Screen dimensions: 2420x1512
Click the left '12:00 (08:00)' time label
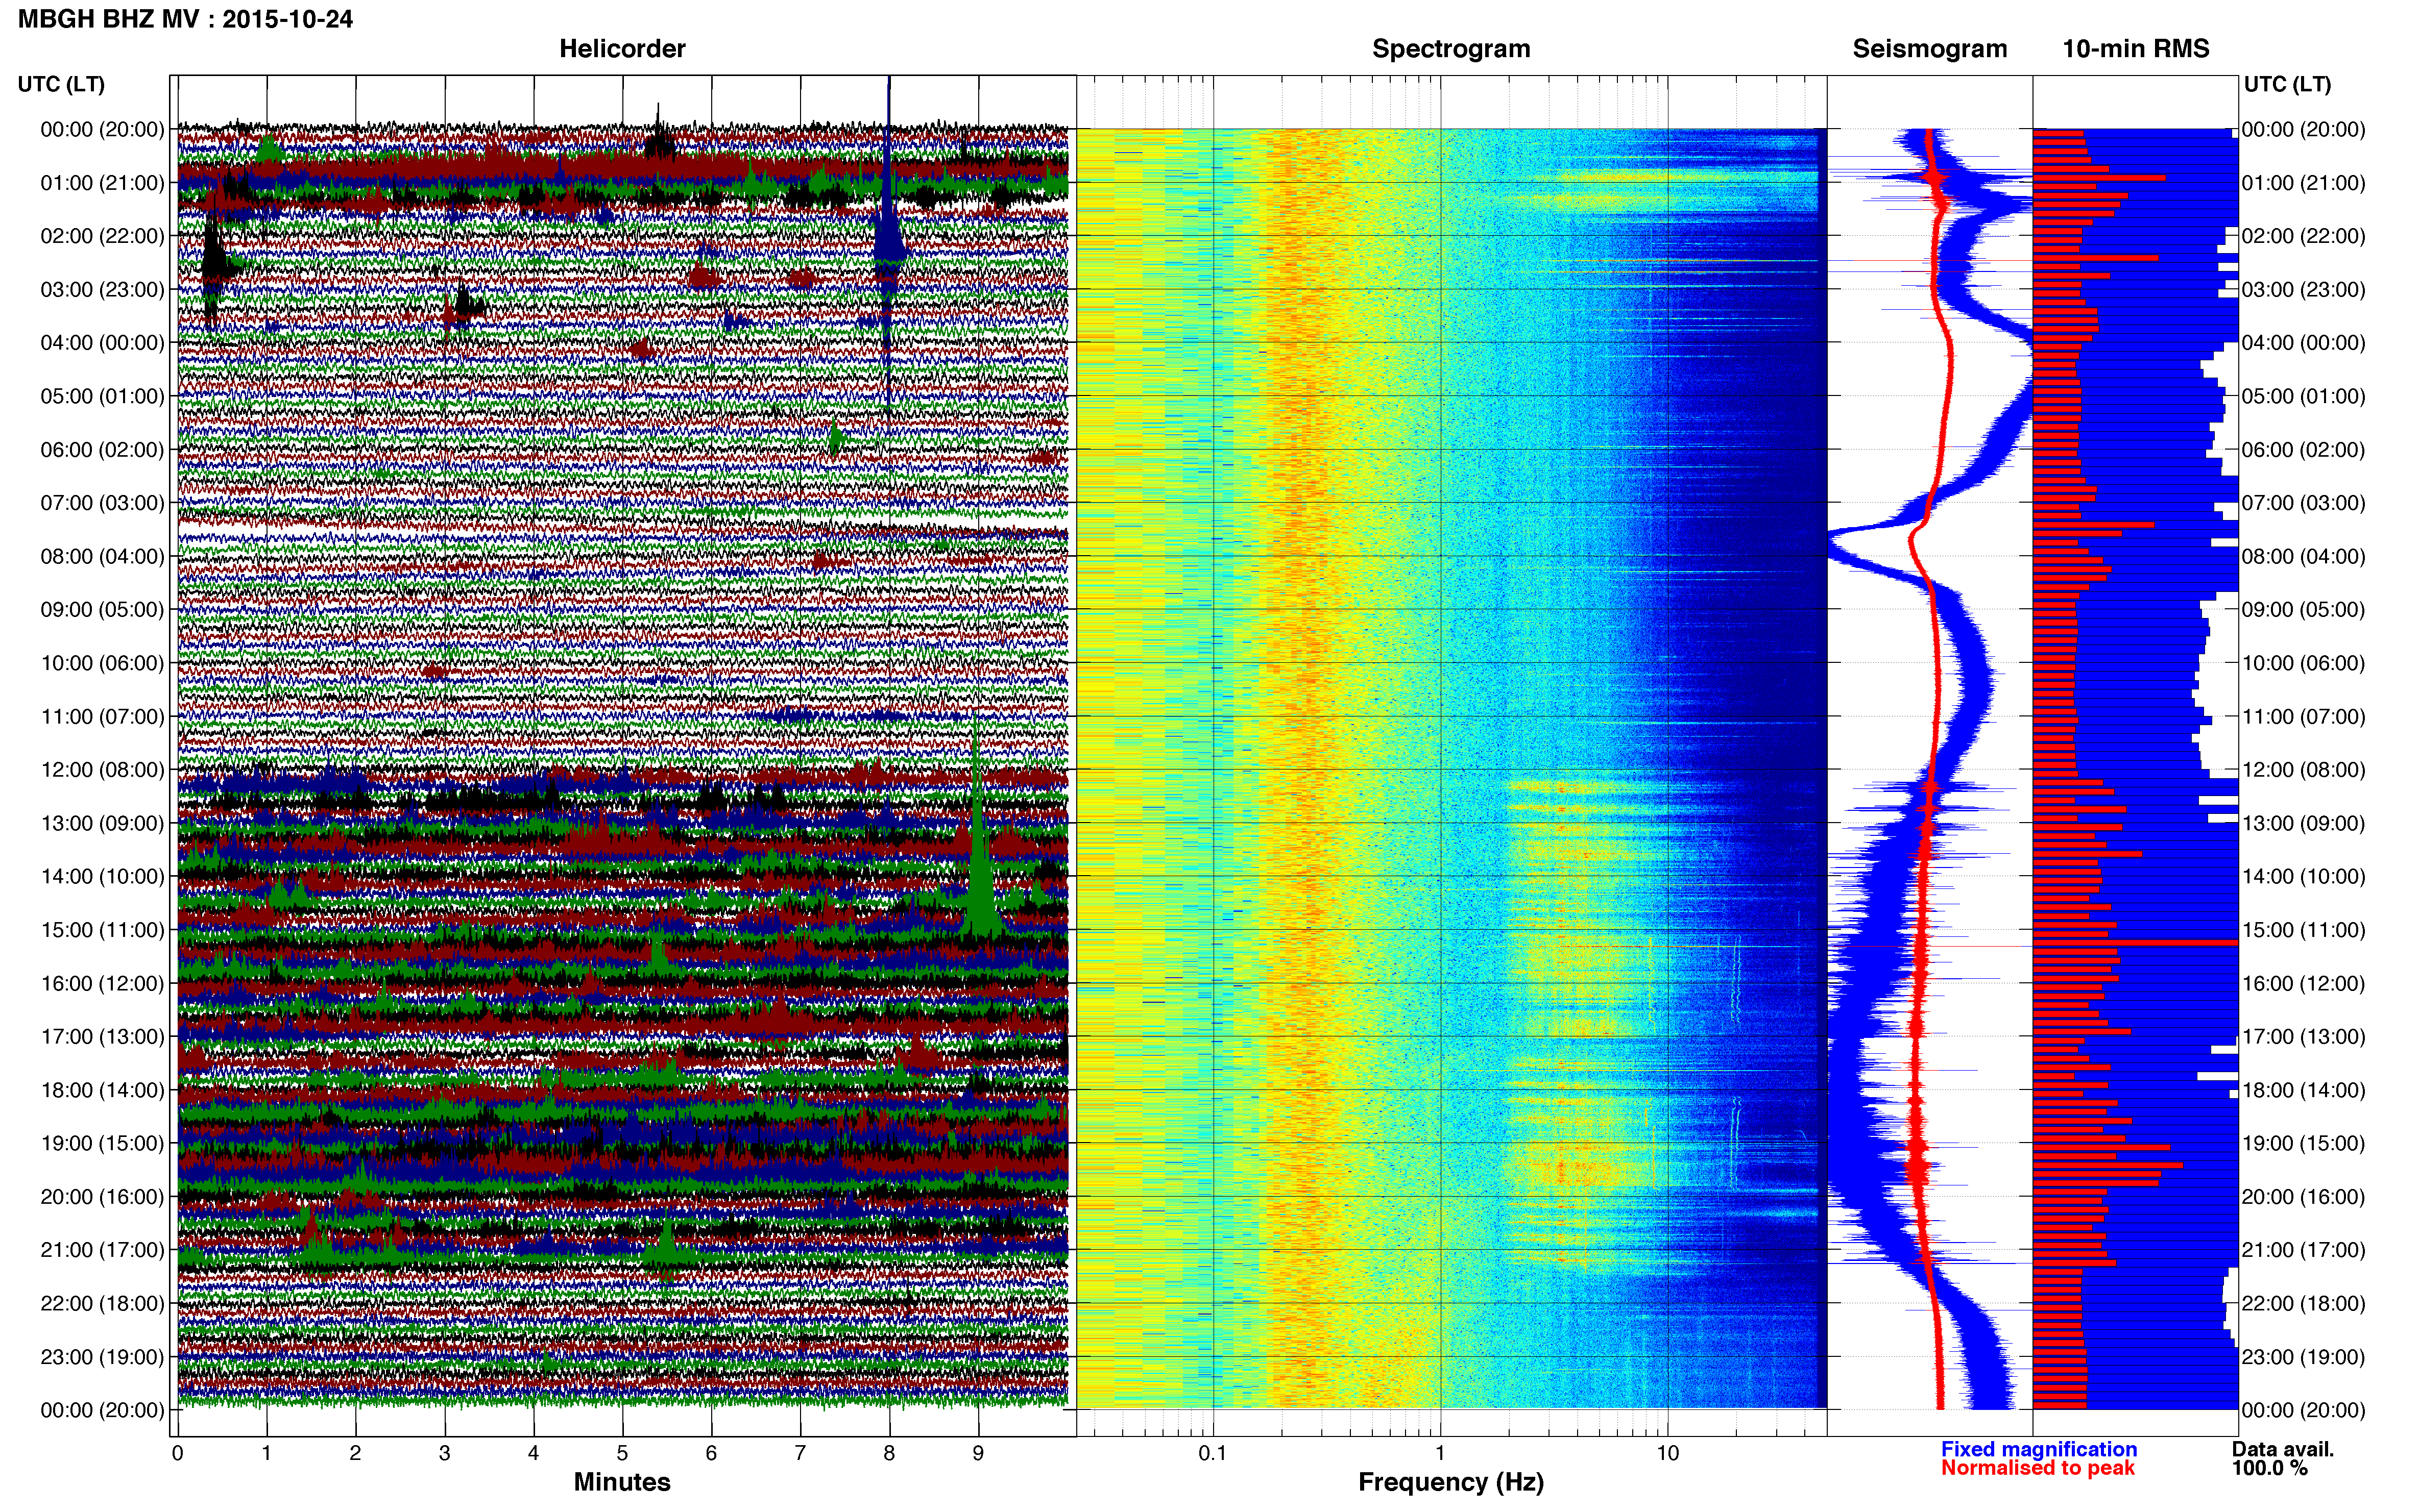tap(102, 770)
